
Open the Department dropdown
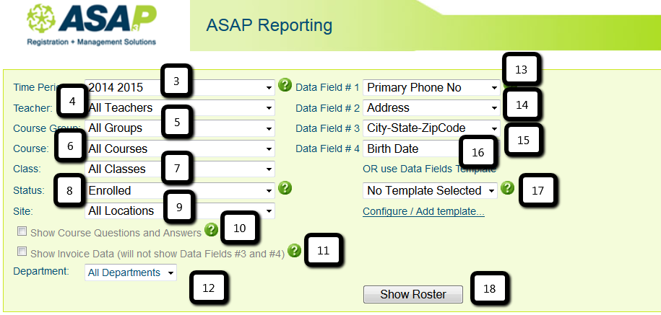130,273
